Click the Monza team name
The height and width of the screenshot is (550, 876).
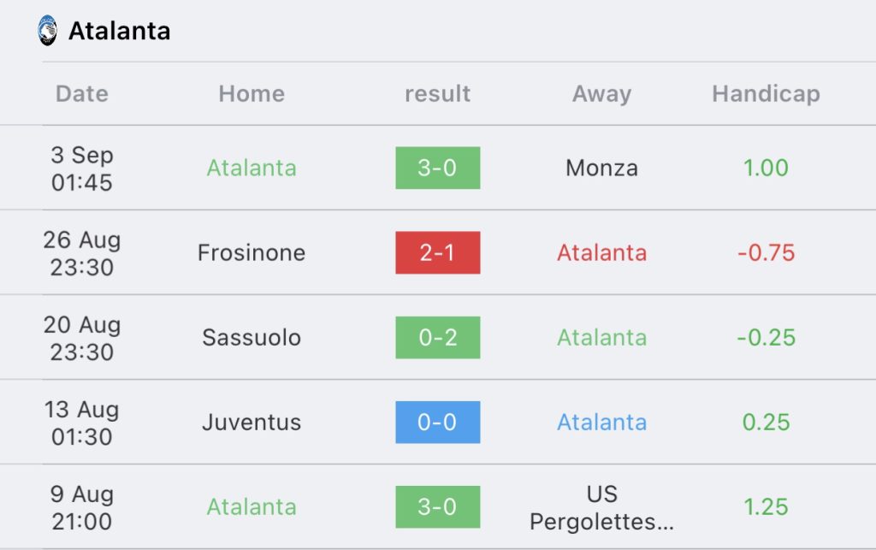601,168
